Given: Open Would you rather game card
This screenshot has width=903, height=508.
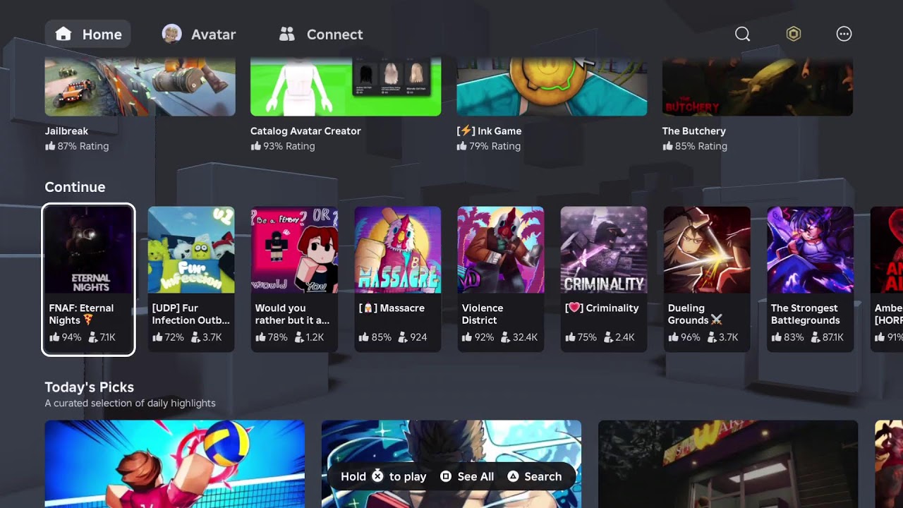Looking at the screenshot, I should click(x=294, y=279).
